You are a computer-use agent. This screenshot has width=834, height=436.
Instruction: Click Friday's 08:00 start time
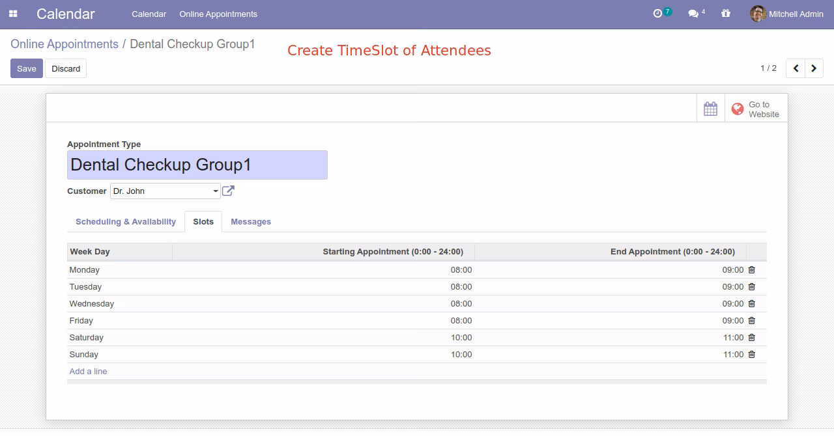click(x=461, y=320)
